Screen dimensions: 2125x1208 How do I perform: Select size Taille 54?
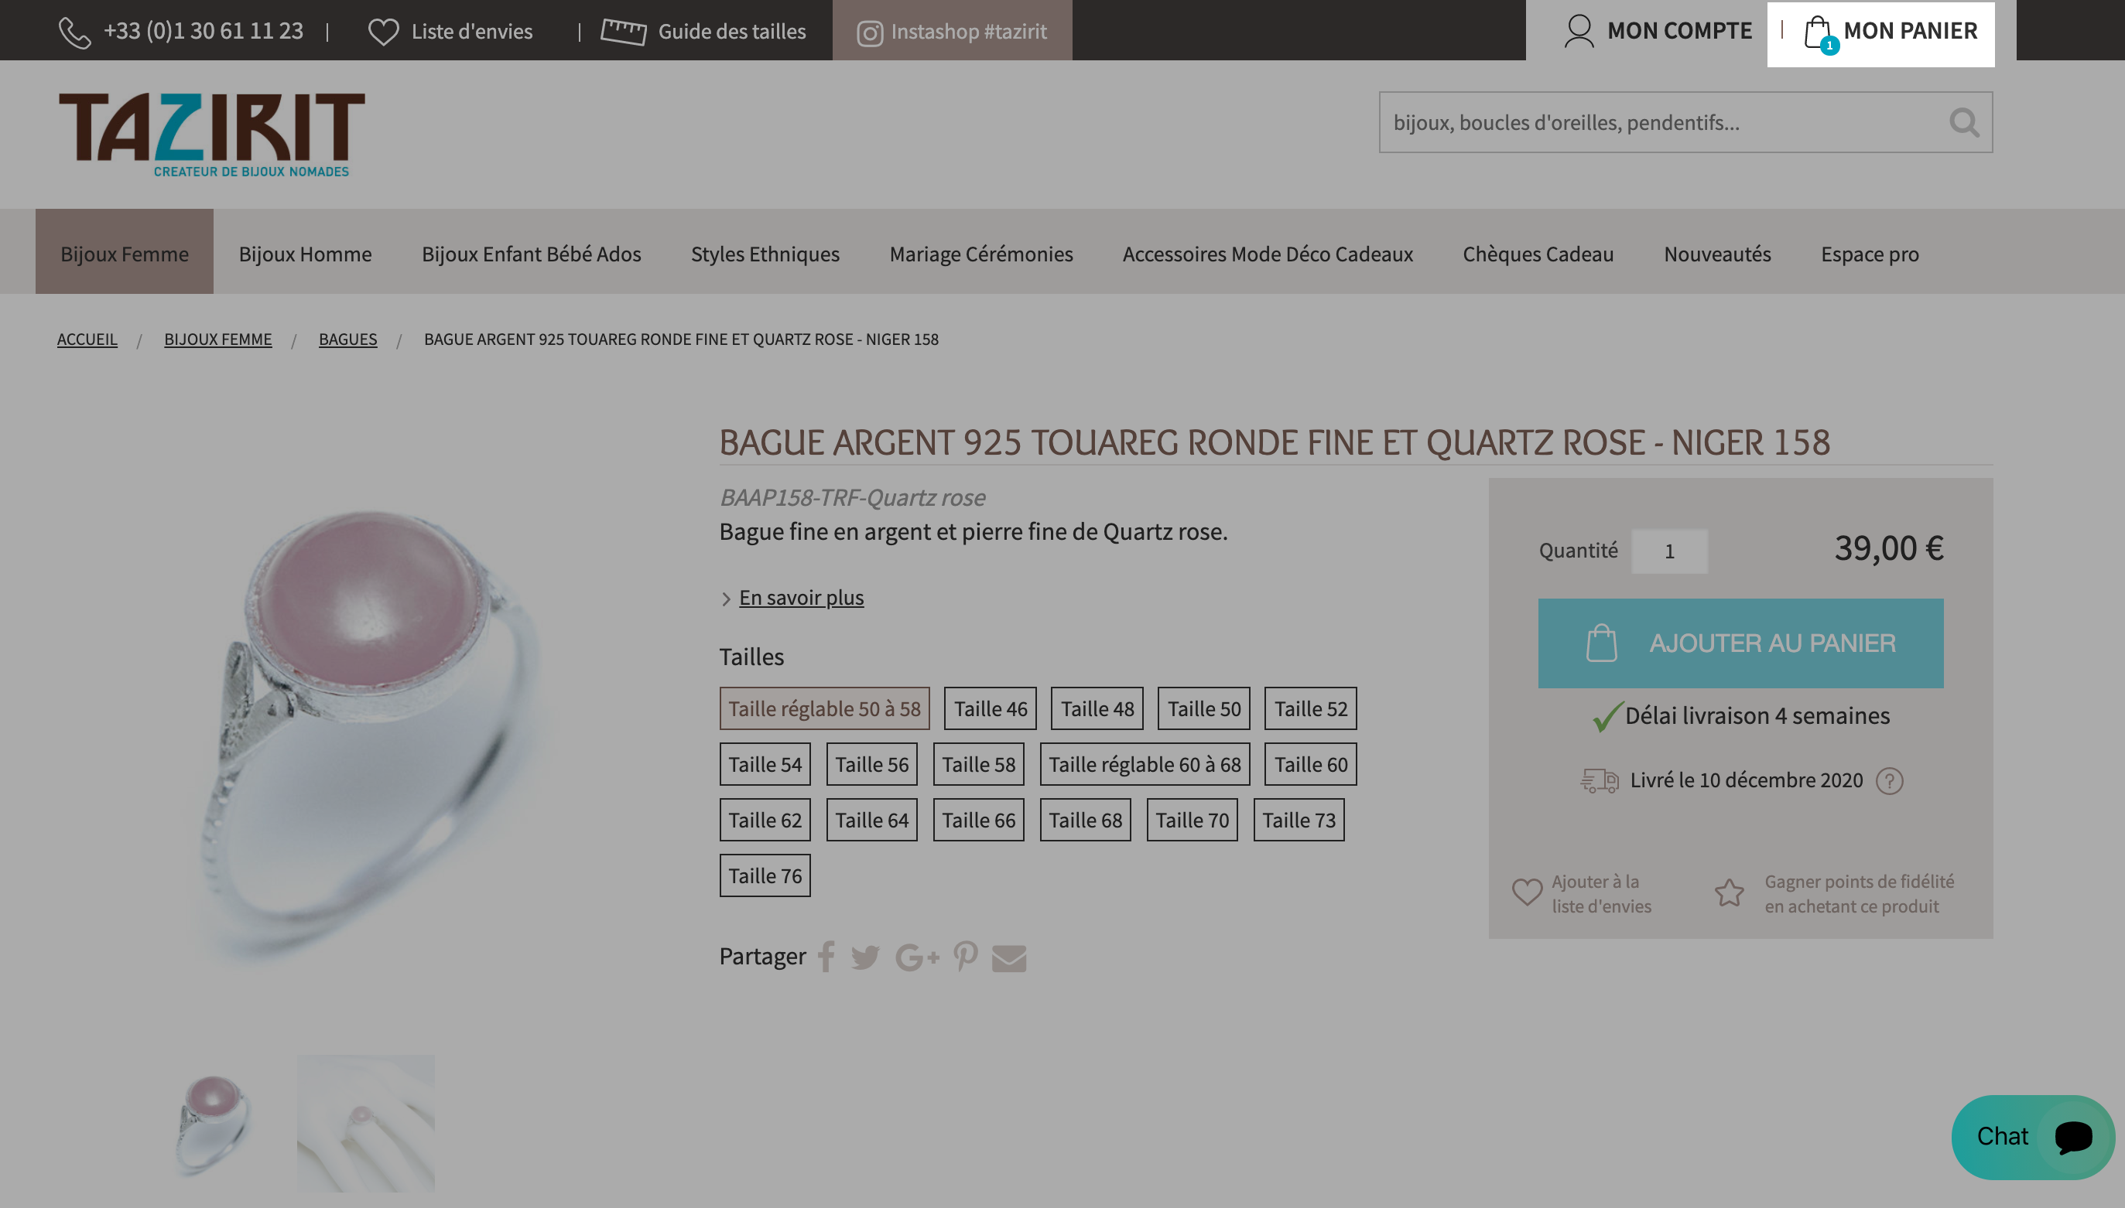click(765, 764)
